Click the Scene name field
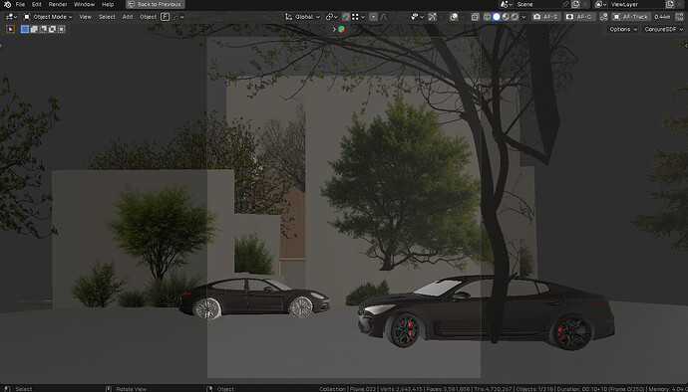This screenshot has height=392, width=688. pos(537,4)
